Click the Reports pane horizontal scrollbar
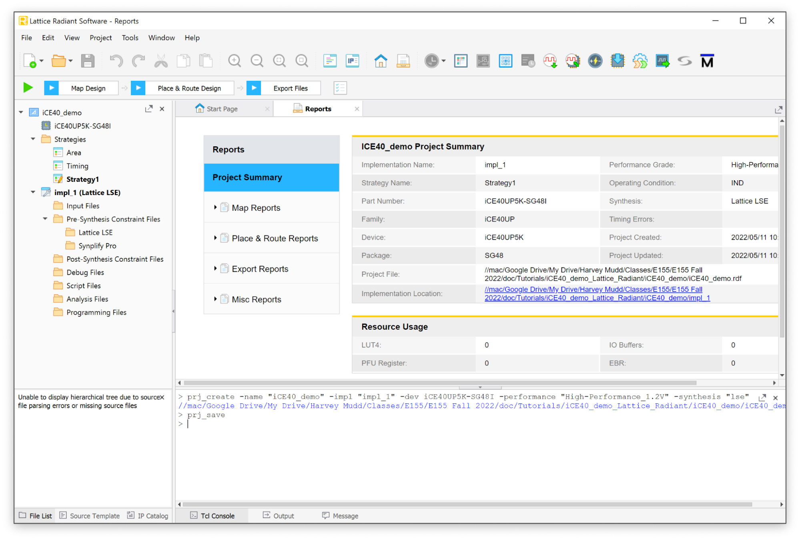Viewport: 800px width, 540px height. pos(440,383)
